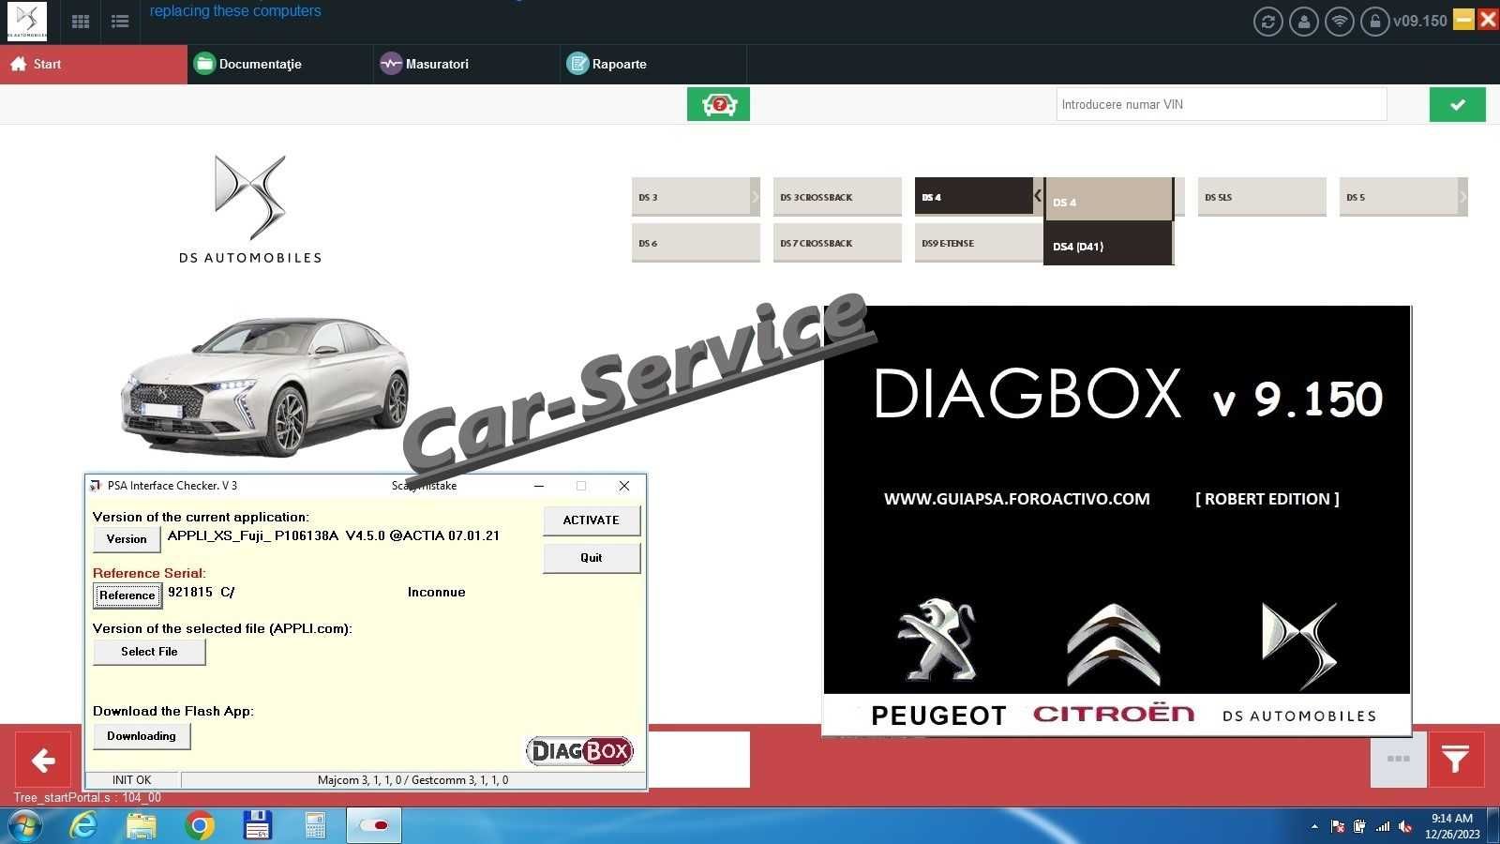Select the DS 7 CROSSBACK model
The height and width of the screenshot is (844, 1500).
click(x=837, y=243)
